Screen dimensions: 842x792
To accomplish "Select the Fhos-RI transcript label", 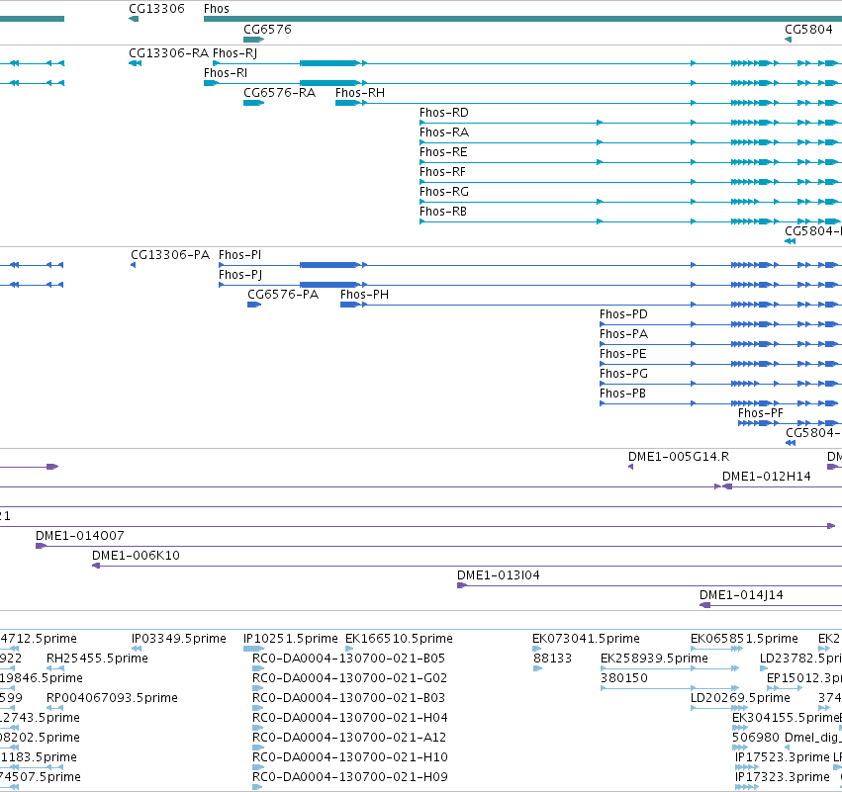I will click(x=226, y=73).
